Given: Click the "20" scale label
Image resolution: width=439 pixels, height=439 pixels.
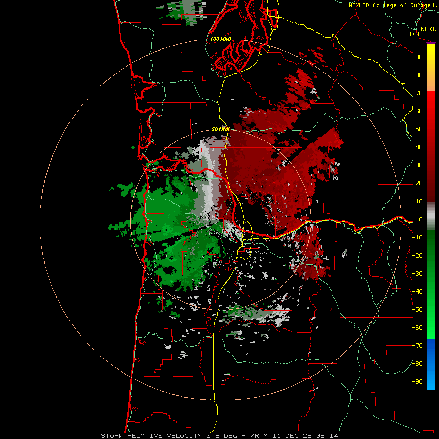Looking at the screenshot, I should pos(419,183).
